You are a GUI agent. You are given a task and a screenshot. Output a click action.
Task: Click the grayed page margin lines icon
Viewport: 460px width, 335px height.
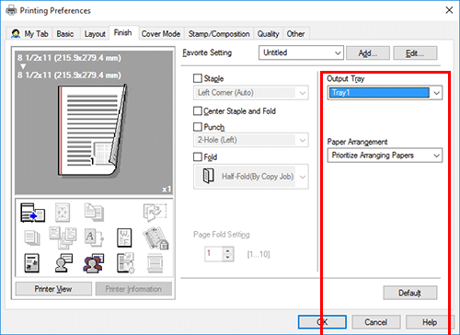pos(155,263)
